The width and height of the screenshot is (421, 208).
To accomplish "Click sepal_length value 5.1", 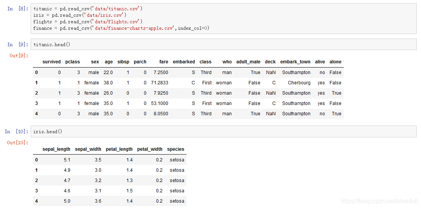I will [x=67, y=160].
